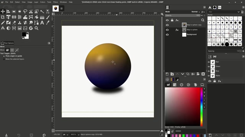Open the Filters menu
Viewport: 245px width, 137px height.
coord(56,2)
